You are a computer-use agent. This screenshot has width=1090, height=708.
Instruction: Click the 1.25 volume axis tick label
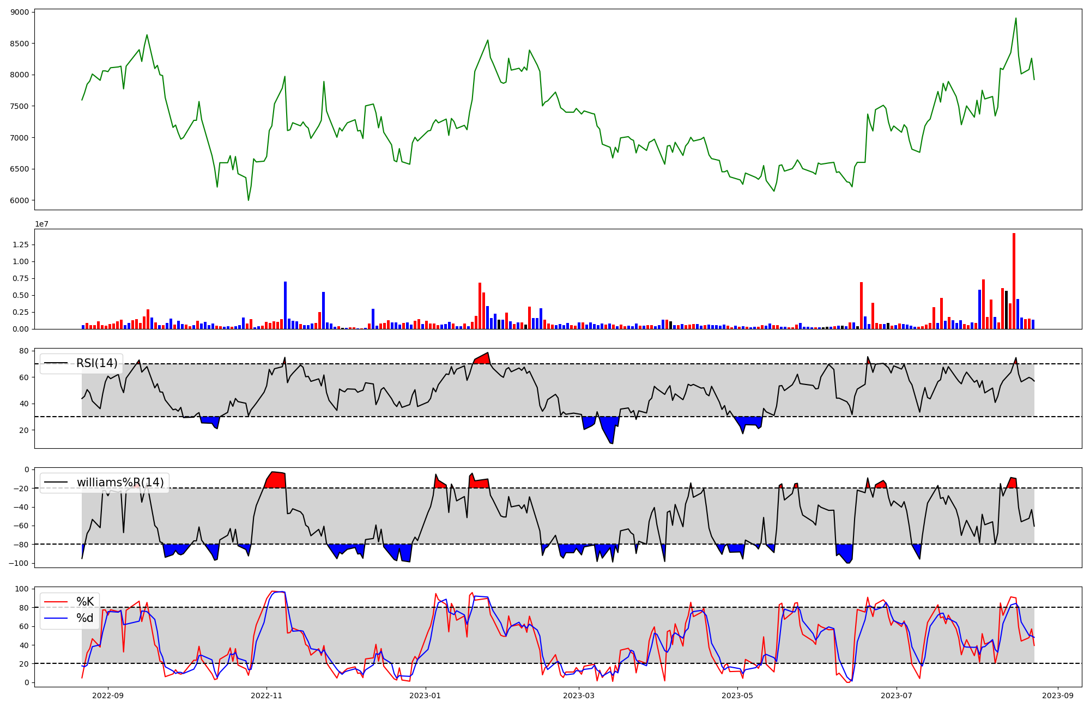point(20,245)
